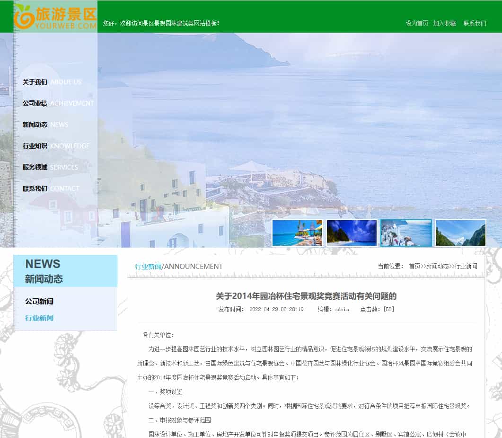Viewport: 502px width, 438px height.
Task: Open 行业知识 KNOWLEDGE menu item
Action: click(56, 146)
